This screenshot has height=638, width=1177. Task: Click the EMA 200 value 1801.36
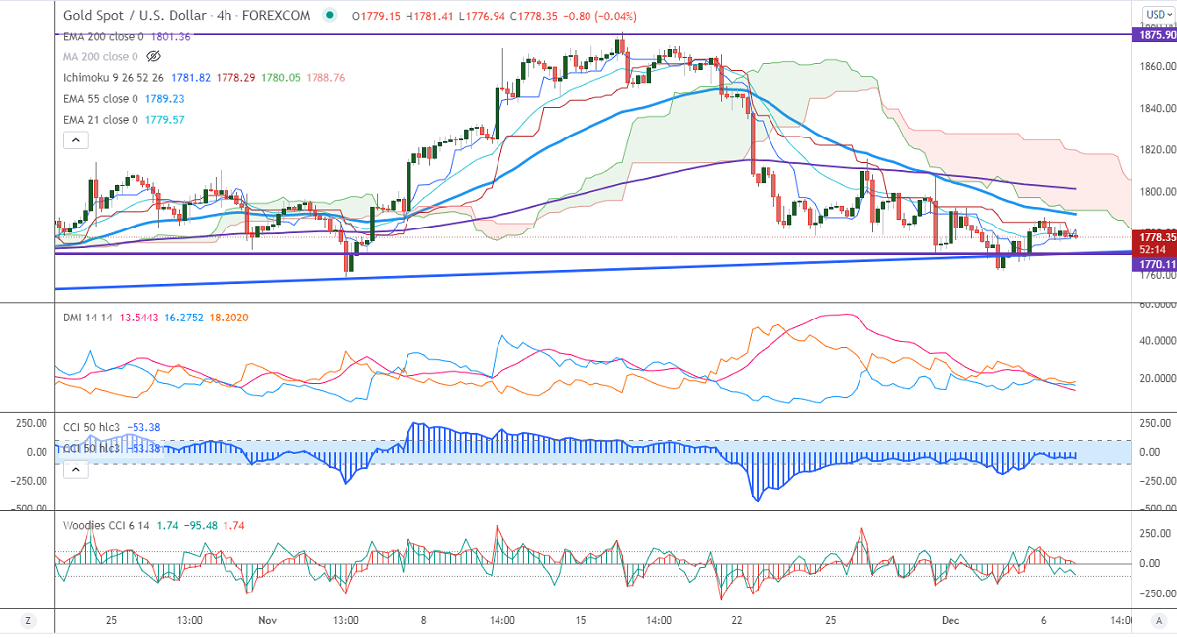[171, 36]
